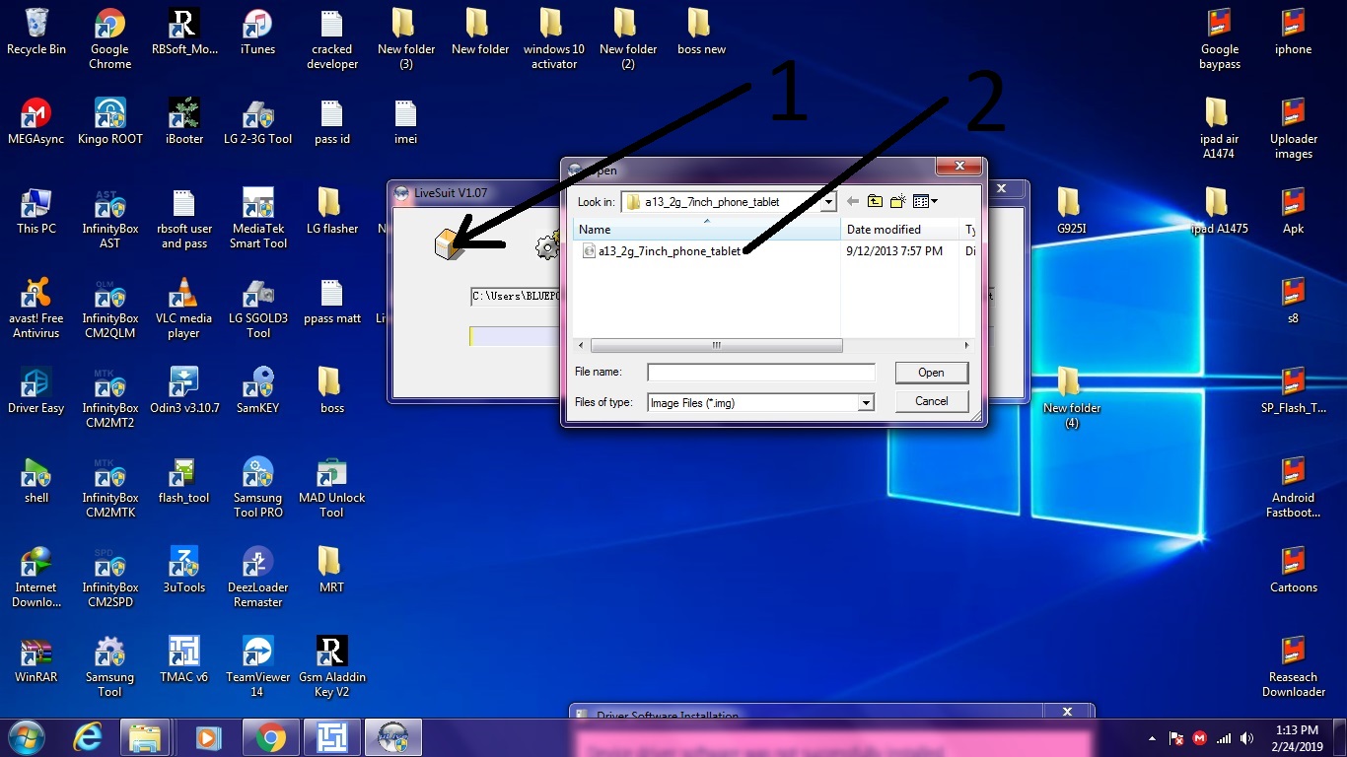Click the File name input field

pos(761,373)
